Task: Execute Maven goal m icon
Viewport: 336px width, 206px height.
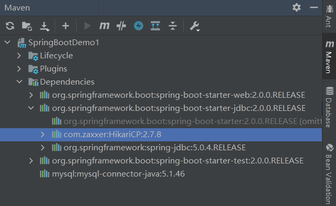Action: pyautogui.click(x=104, y=26)
